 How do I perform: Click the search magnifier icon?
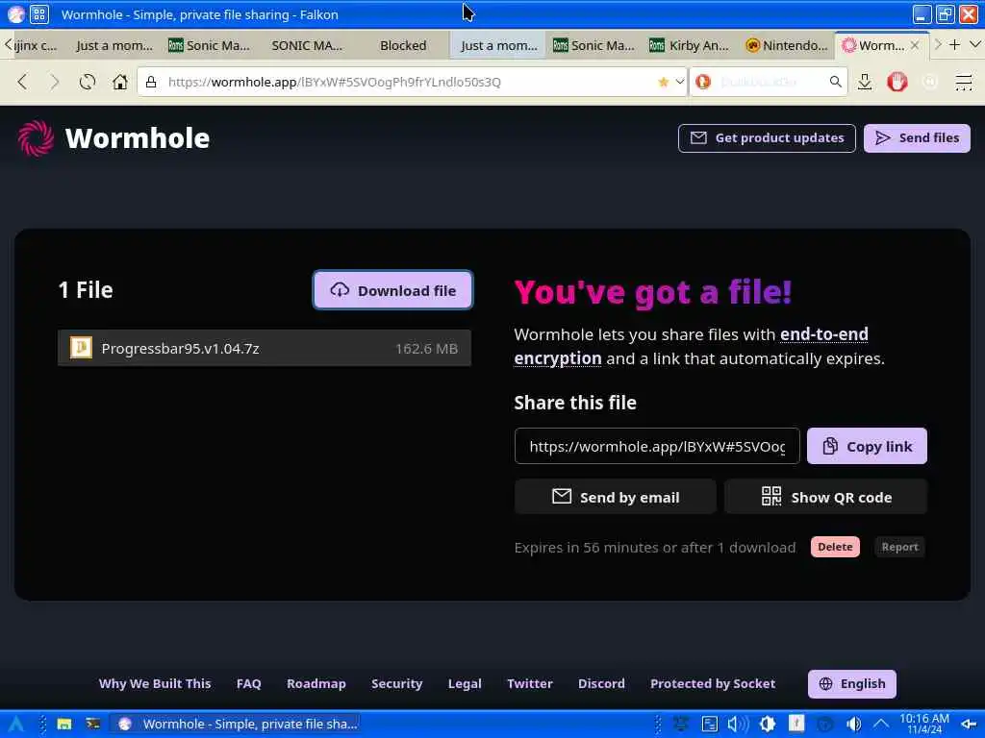pyautogui.click(x=835, y=82)
